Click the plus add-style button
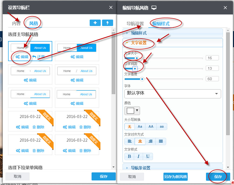Image resolution: width=234 pixels, height=185 pixels. click(95, 23)
